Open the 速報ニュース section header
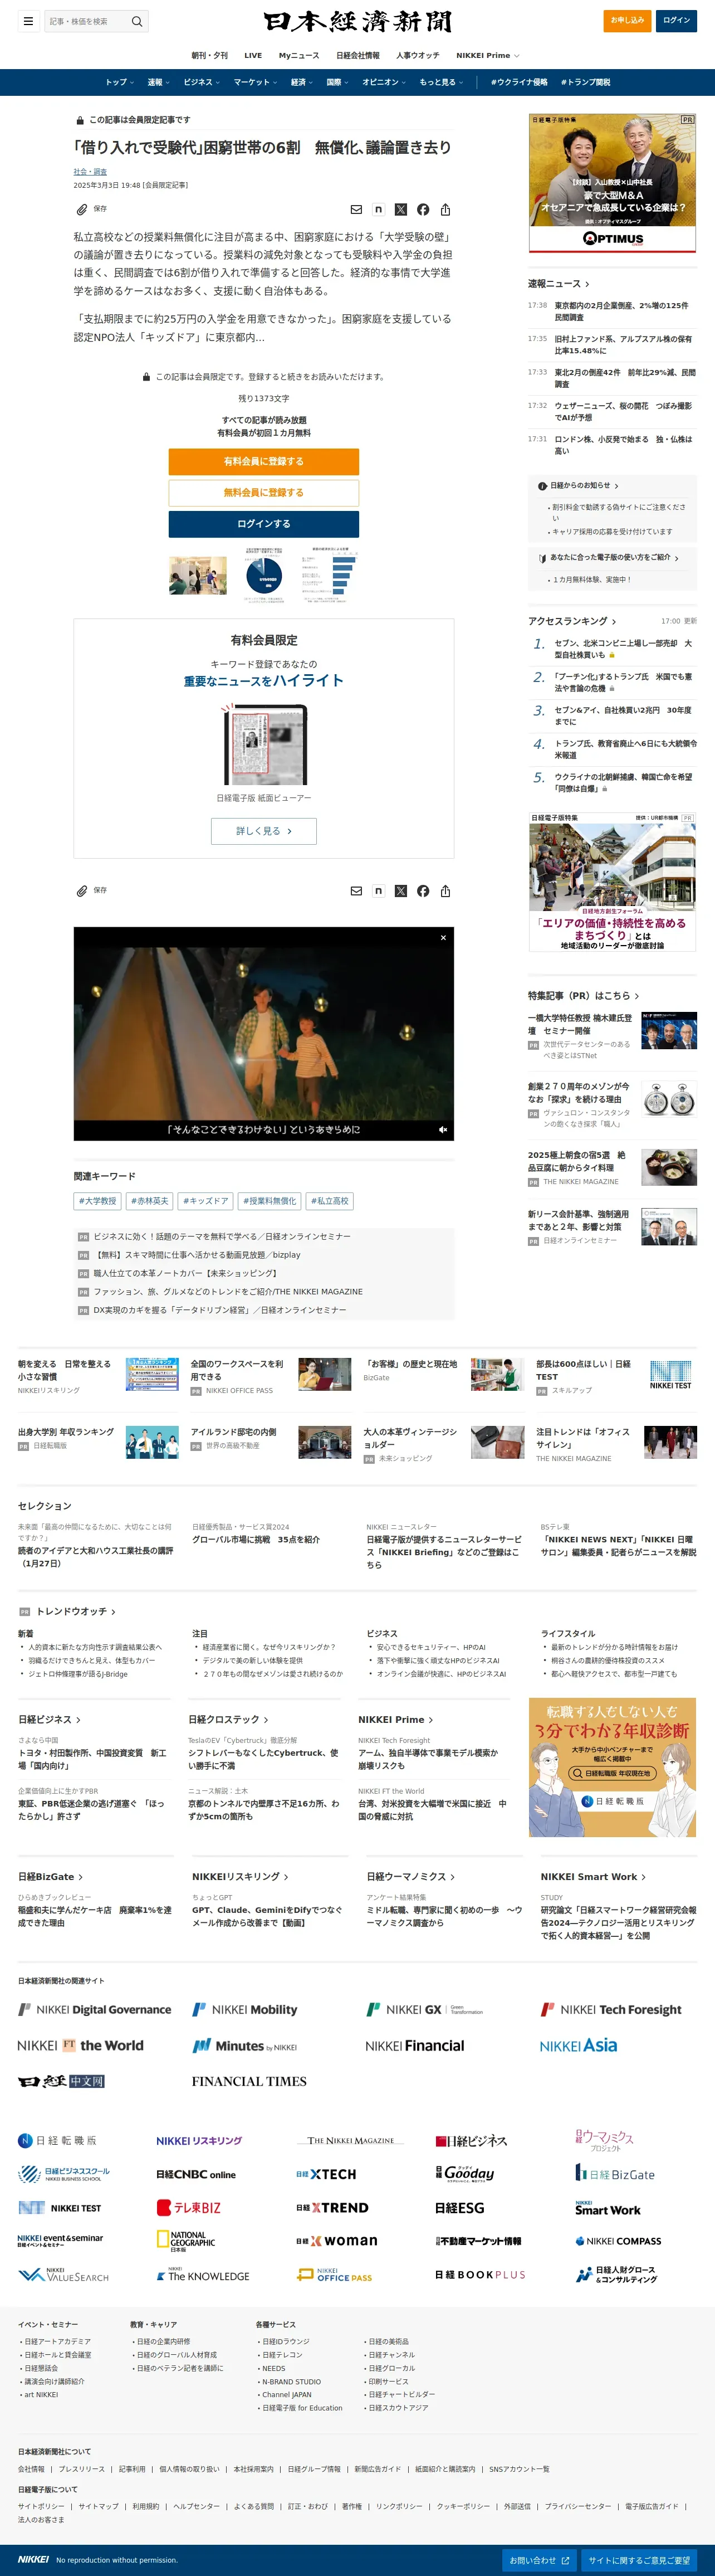 pyautogui.click(x=559, y=284)
